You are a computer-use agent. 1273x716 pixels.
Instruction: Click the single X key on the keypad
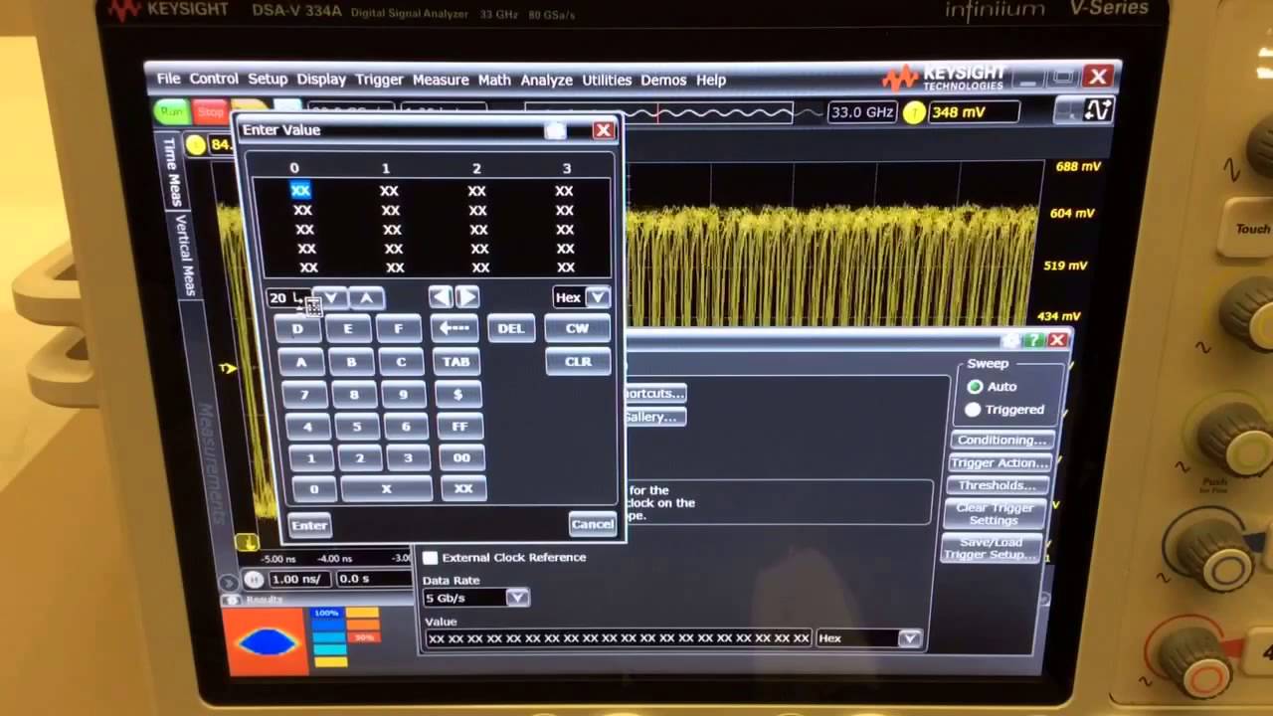click(386, 488)
